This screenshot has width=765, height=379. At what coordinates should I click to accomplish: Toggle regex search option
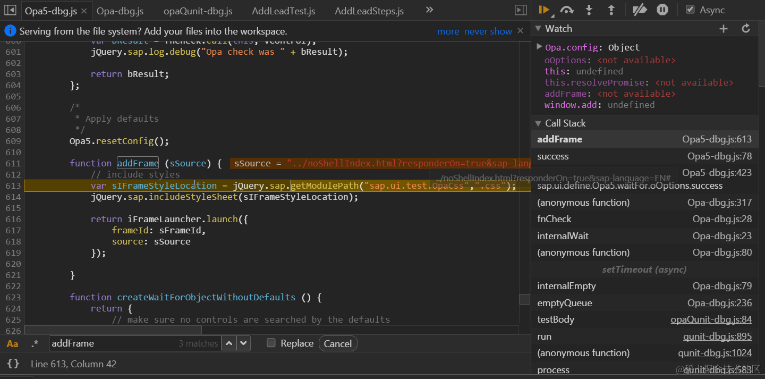pyautogui.click(x=35, y=344)
